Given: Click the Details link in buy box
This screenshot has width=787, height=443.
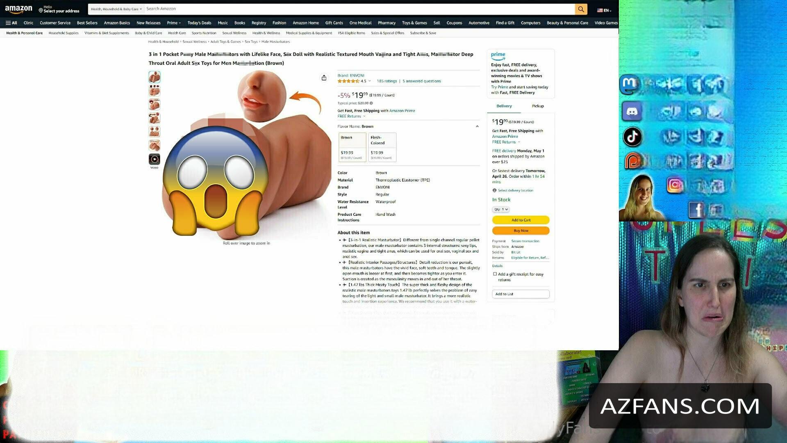Looking at the screenshot, I should click(497, 266).
